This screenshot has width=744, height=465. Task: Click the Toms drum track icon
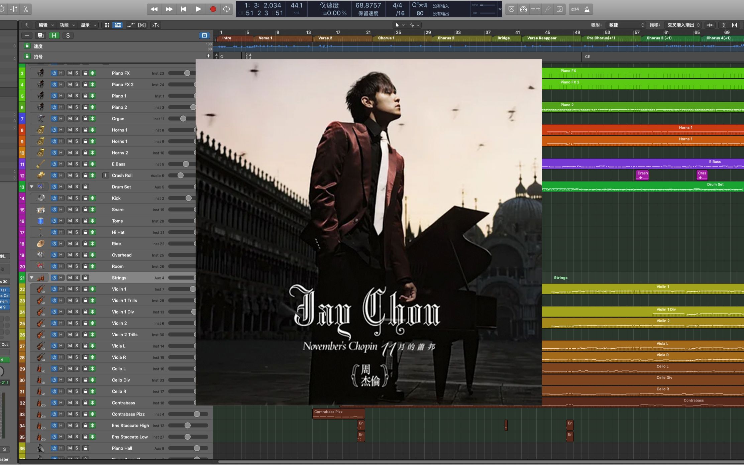tap(41, 221)
